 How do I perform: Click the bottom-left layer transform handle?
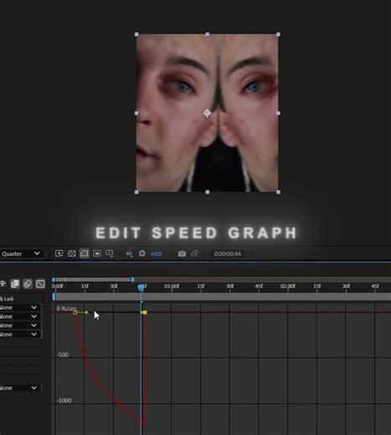pyautogui.click(x=136, y=192)
